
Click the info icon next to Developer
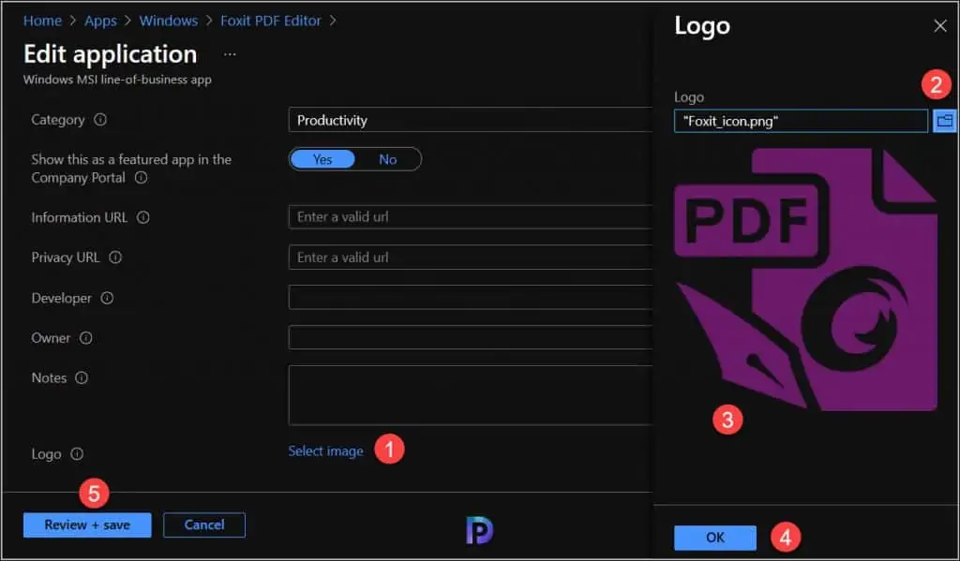pos(107,298)
